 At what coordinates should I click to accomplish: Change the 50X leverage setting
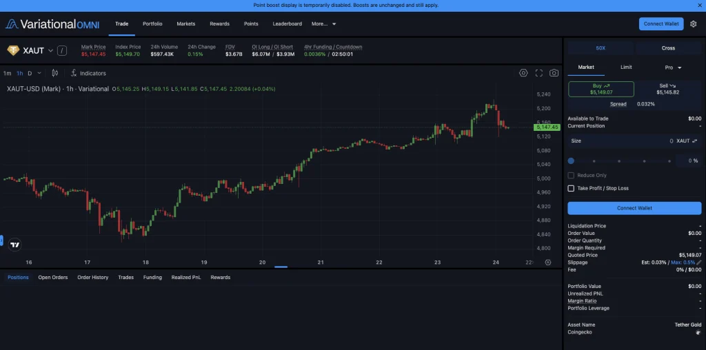click(x=601, y=48)
